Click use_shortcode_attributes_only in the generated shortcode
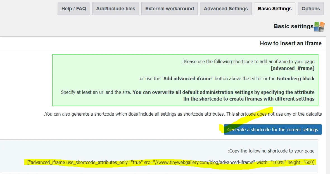330x174 pixels. [104, 162]
